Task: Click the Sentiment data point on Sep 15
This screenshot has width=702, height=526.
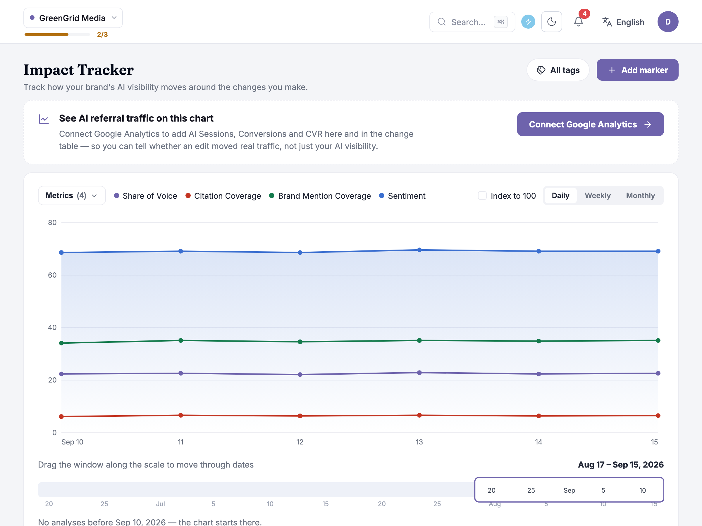Action: (658, 251)
